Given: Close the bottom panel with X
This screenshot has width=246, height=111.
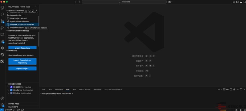Looking at the screenshot, I should click(x=244, y=90).
